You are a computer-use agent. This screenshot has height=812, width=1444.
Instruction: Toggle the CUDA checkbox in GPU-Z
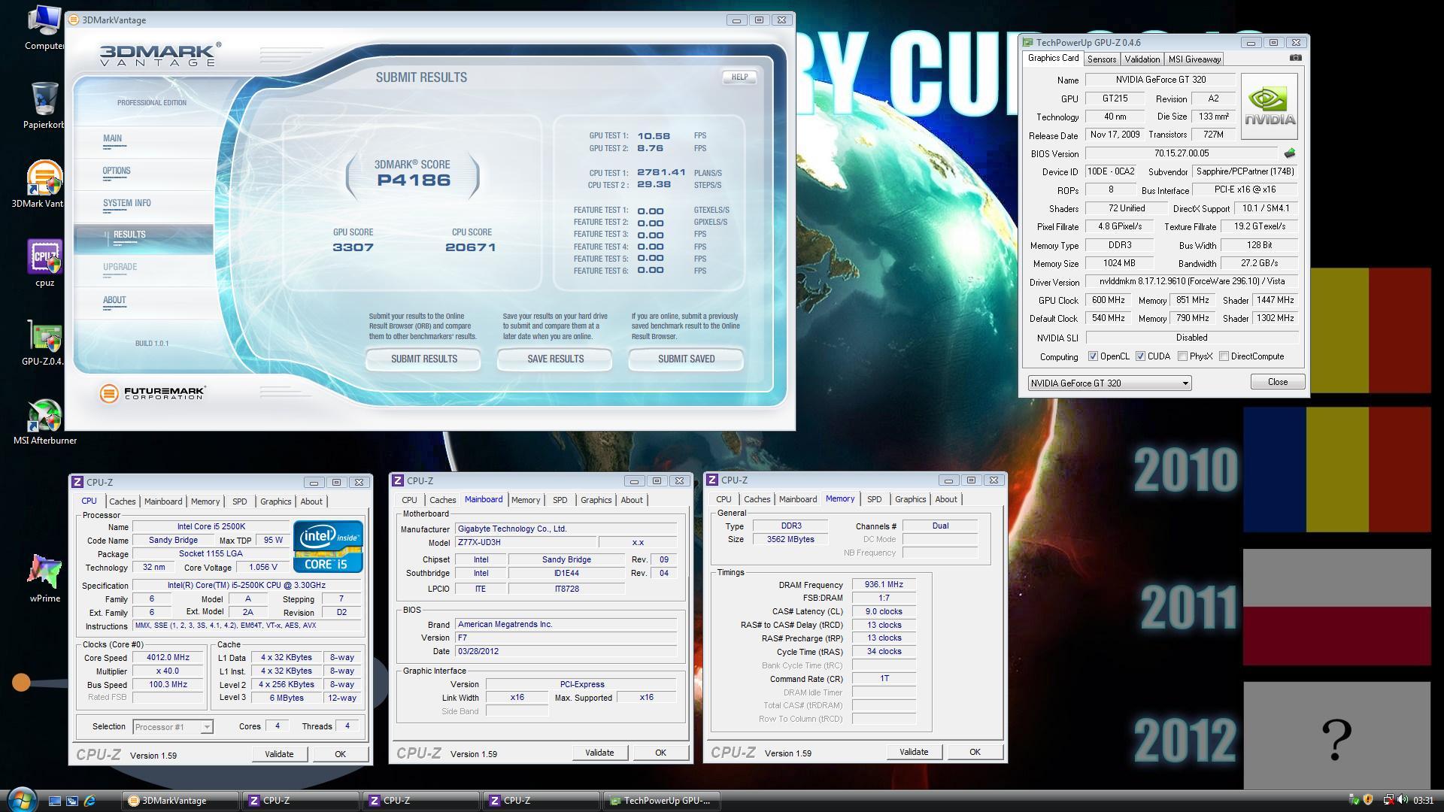click(1140, 356)
